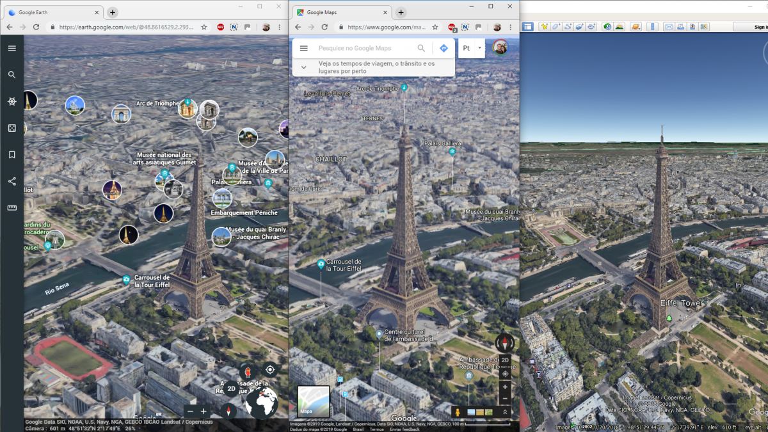The image size is (768, 432).
Task: Toggle the sunlight icon in Earth Pro
Action: (x=618, y=27)
